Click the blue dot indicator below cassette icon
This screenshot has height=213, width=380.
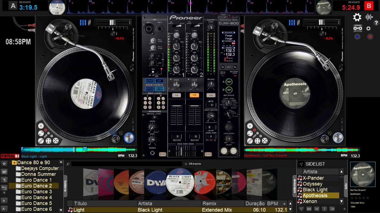(x=357, y=37)
